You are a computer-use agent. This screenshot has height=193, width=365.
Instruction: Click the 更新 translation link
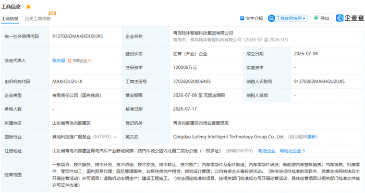click(x=311, y=137)
